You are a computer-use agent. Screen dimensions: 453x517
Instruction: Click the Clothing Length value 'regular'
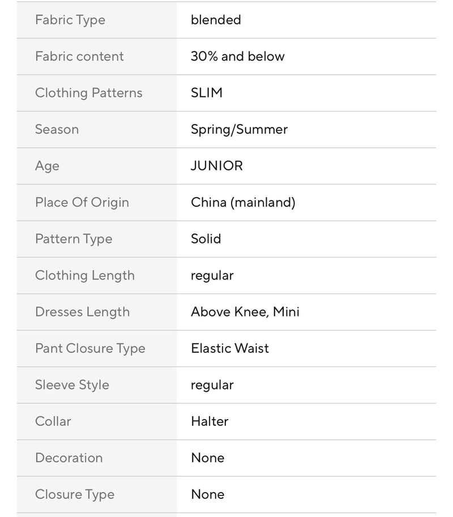212,276
